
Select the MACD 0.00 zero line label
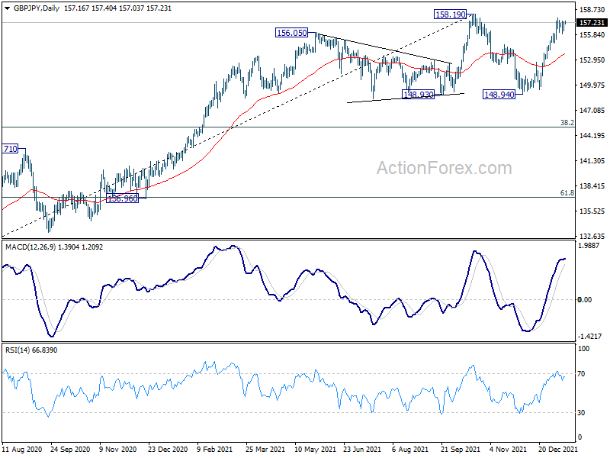coord(585,299)
